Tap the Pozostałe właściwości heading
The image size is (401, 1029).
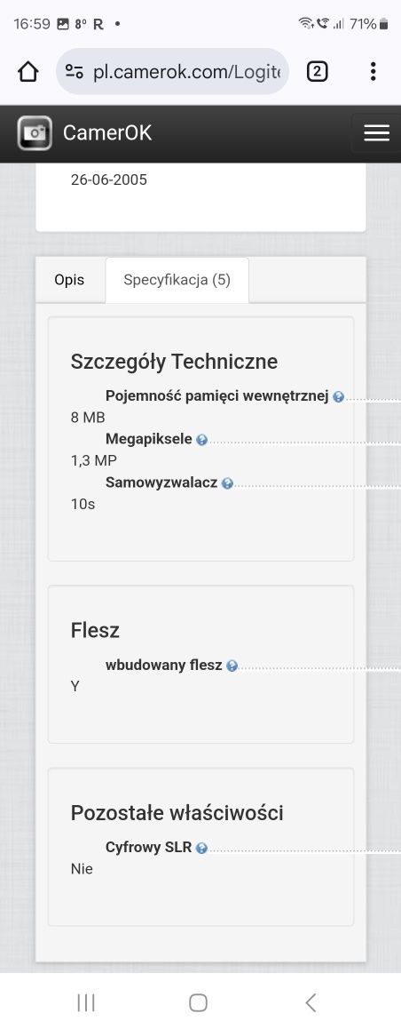point(177,813)
